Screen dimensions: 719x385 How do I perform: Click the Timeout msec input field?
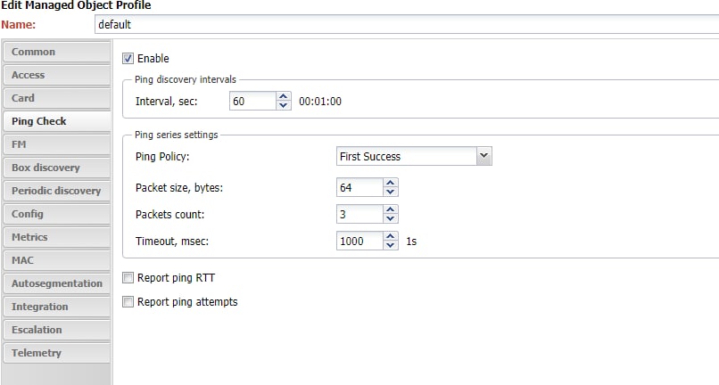359,241
